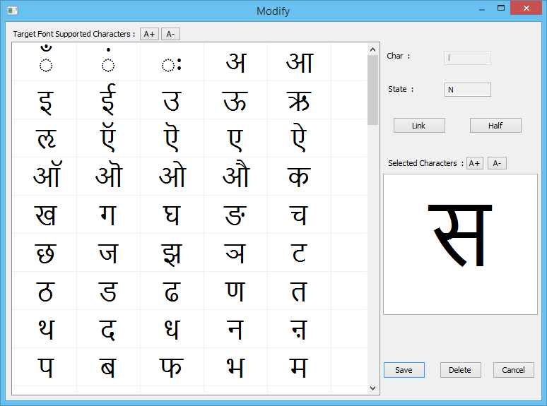
Task: Select the छ character cell
Action: click(x=45, y=252)
